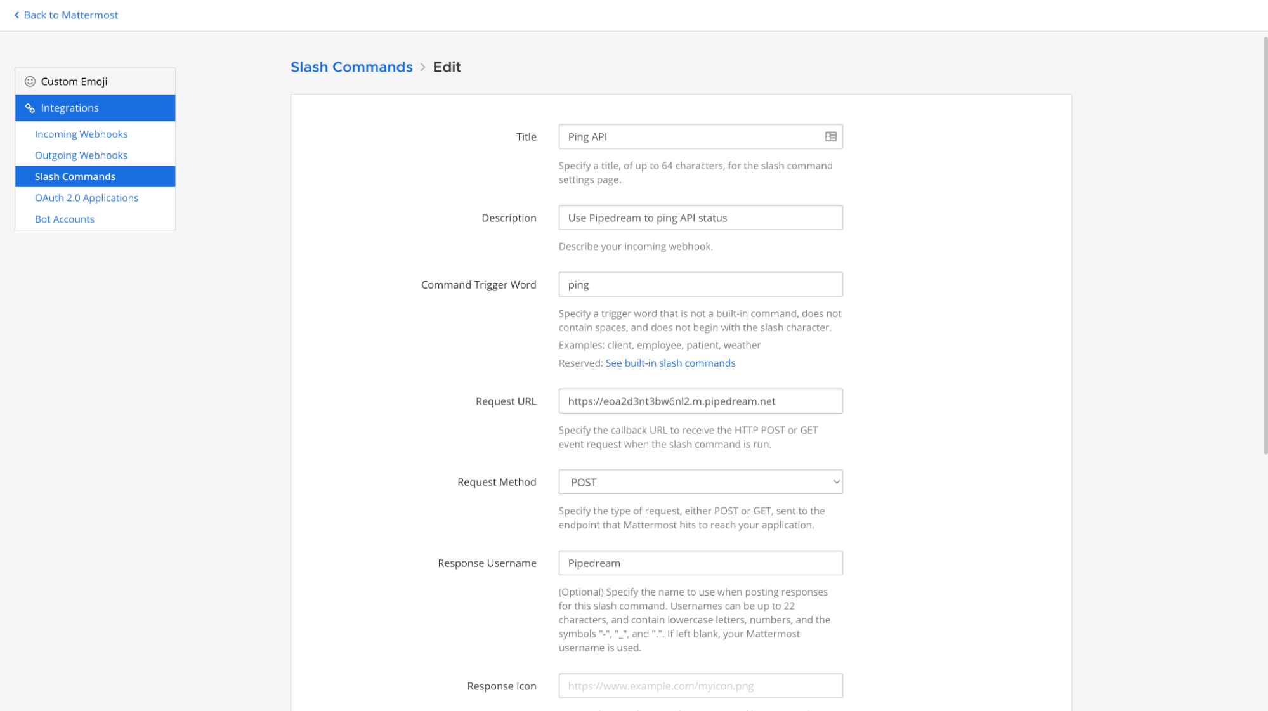This screenshot has width=1268, height=711.
Task: Open the Bot Accounts page
Action: point(64,219)
